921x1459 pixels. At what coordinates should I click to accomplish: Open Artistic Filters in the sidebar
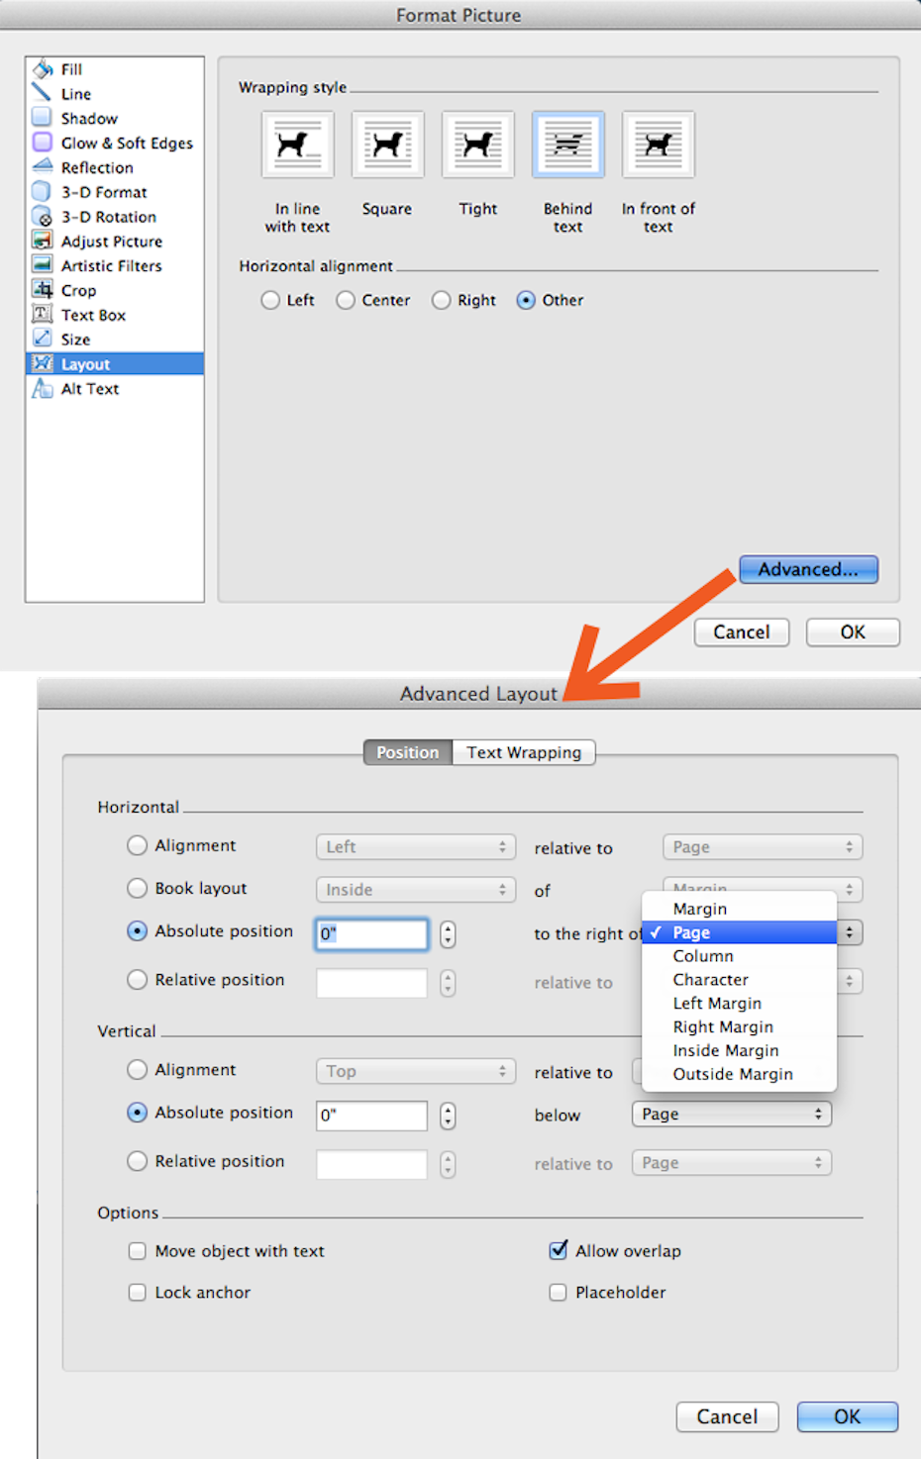pos(111,266)
